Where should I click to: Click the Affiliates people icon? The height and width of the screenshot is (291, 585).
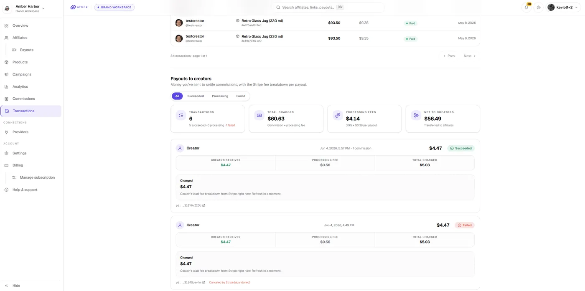6,38
